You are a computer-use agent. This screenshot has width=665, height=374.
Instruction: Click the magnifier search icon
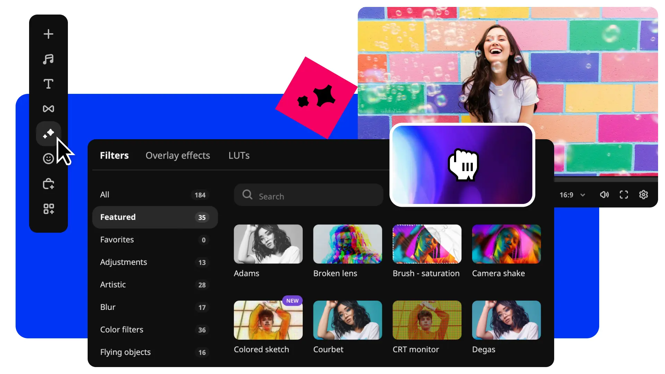[247, 195]
